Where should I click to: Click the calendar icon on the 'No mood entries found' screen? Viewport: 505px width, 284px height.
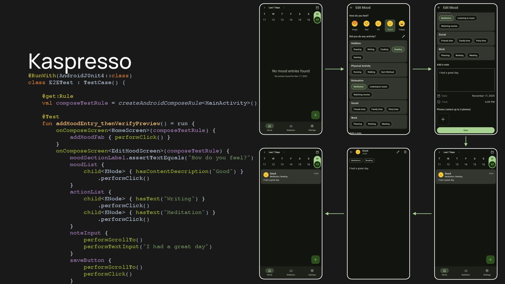317,8
